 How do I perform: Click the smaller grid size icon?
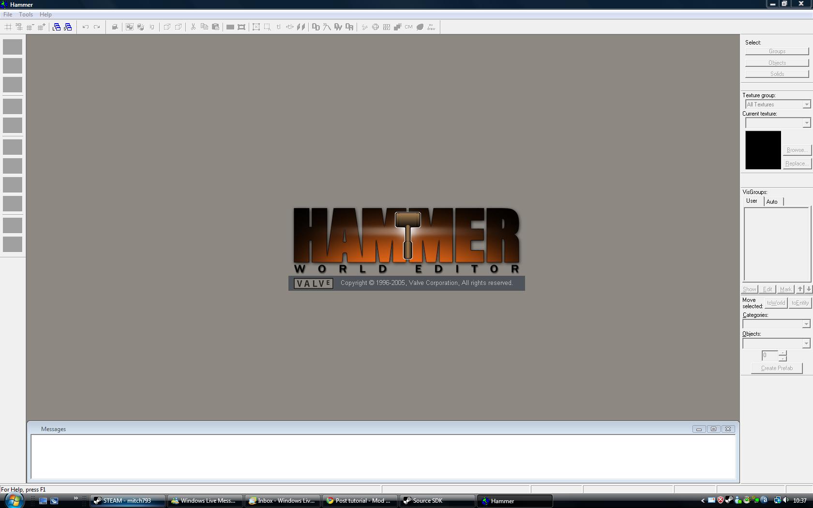pos(30,27)
